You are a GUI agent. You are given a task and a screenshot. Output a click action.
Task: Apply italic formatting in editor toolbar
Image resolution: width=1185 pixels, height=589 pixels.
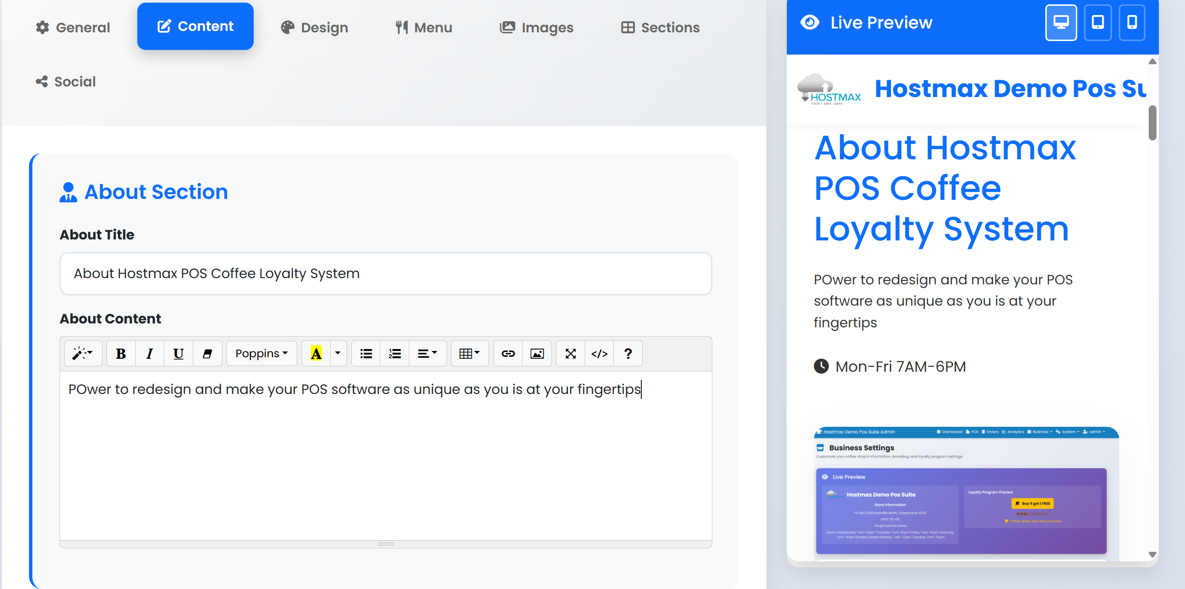[x=150, y=354]
